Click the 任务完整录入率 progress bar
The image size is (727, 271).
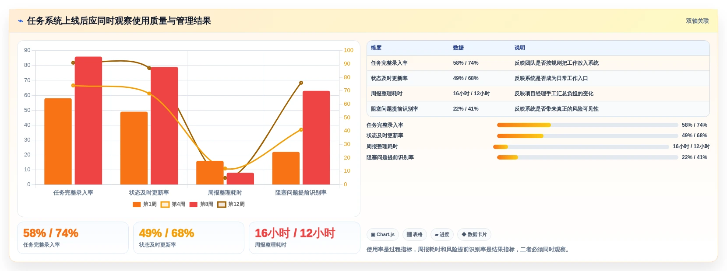point(587,125)
